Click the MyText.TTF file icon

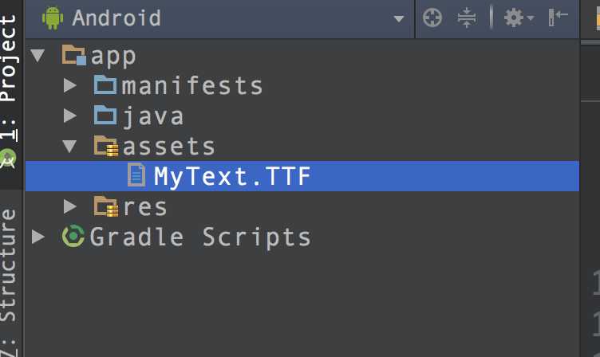(x=136, y=175)
